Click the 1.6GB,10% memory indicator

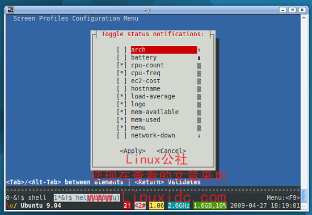[x=210, y=205]
